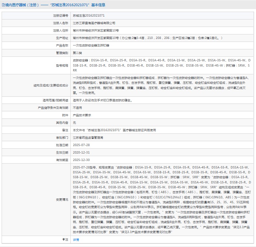Viewport: 256px width, 247px height.
Task: Click the 有效期至 label cell
Action: click(36, 160)
